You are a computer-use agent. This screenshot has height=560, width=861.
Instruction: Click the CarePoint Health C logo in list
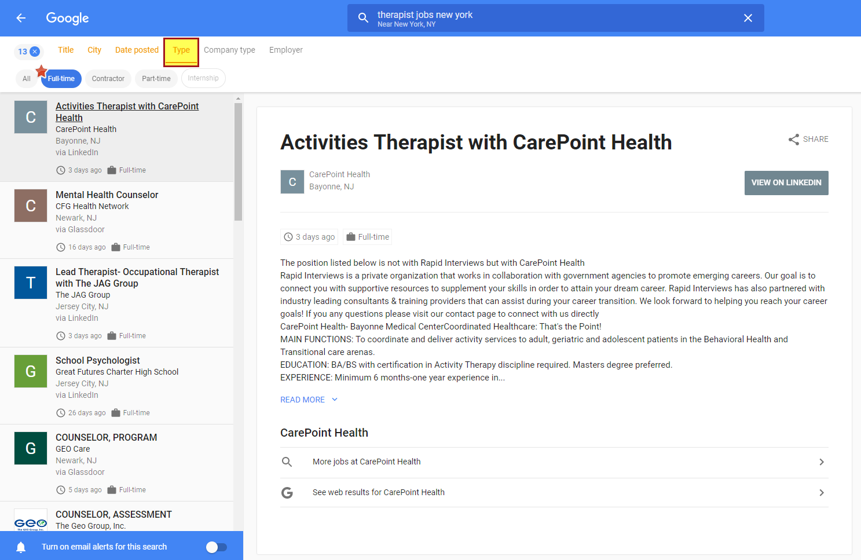(x=31, y=117)
